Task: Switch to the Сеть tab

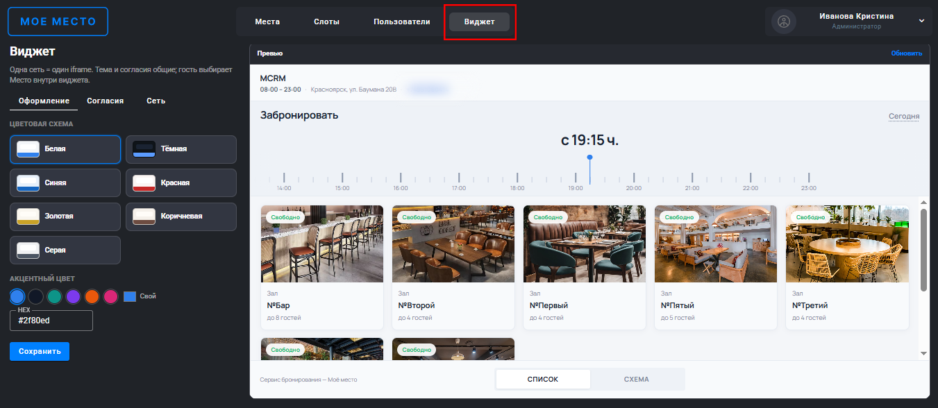Action: [x=156, y=101]
